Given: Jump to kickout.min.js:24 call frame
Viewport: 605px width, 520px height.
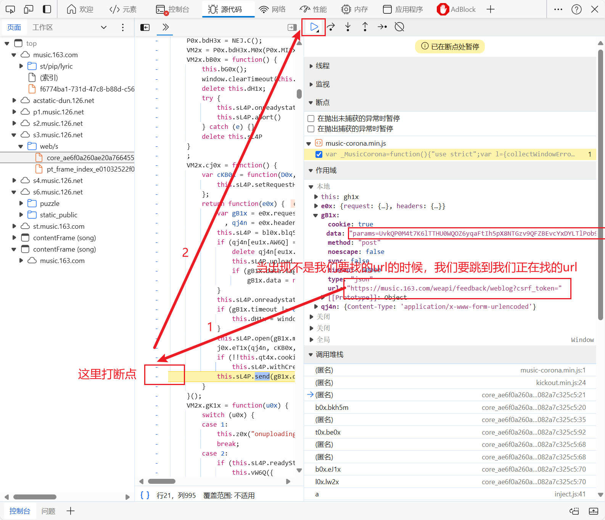Looking at the screenshot, I should coord(561,383).
